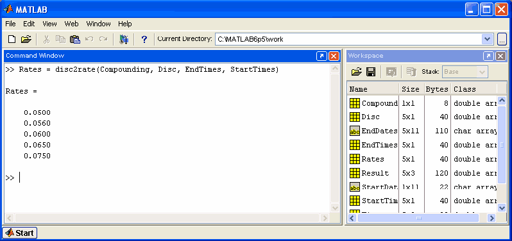Image resolution: width=512 pixels, height=241 pixels.
Task: Open Help via the question mark icon
Action: click(144, 40)
